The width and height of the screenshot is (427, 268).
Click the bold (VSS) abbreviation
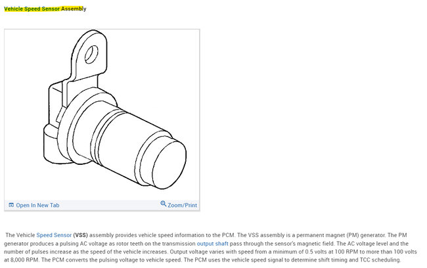tap(80, 235)
